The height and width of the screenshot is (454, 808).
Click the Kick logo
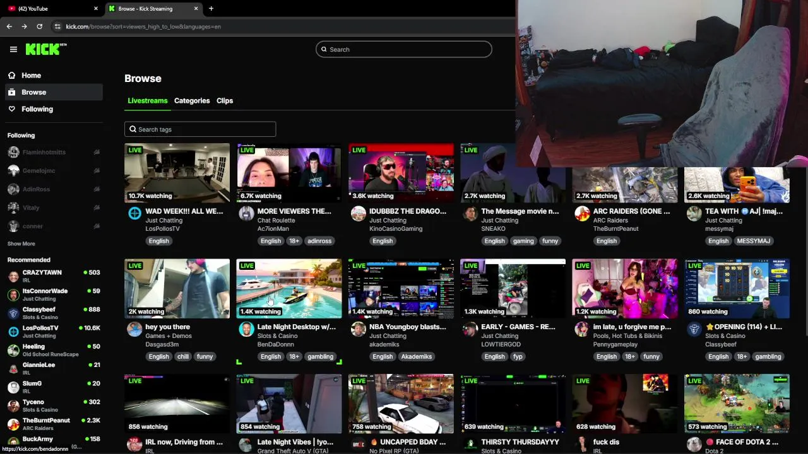[x=45, y=49]
